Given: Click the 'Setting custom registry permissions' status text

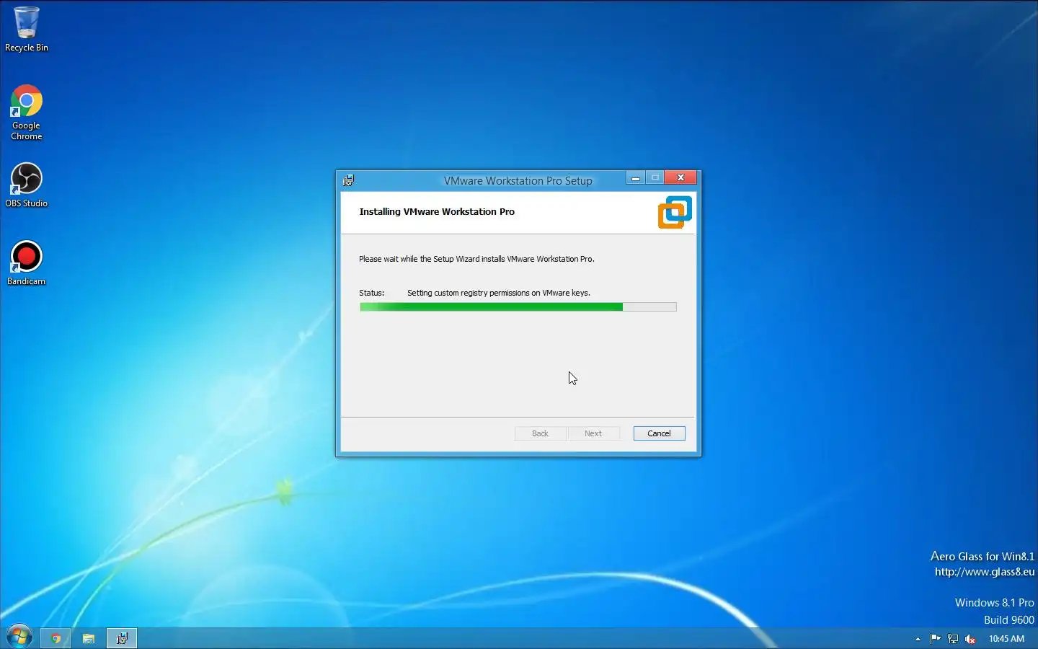Looking at the screenshot, I should pyautogui.click(x=499, y=293).
